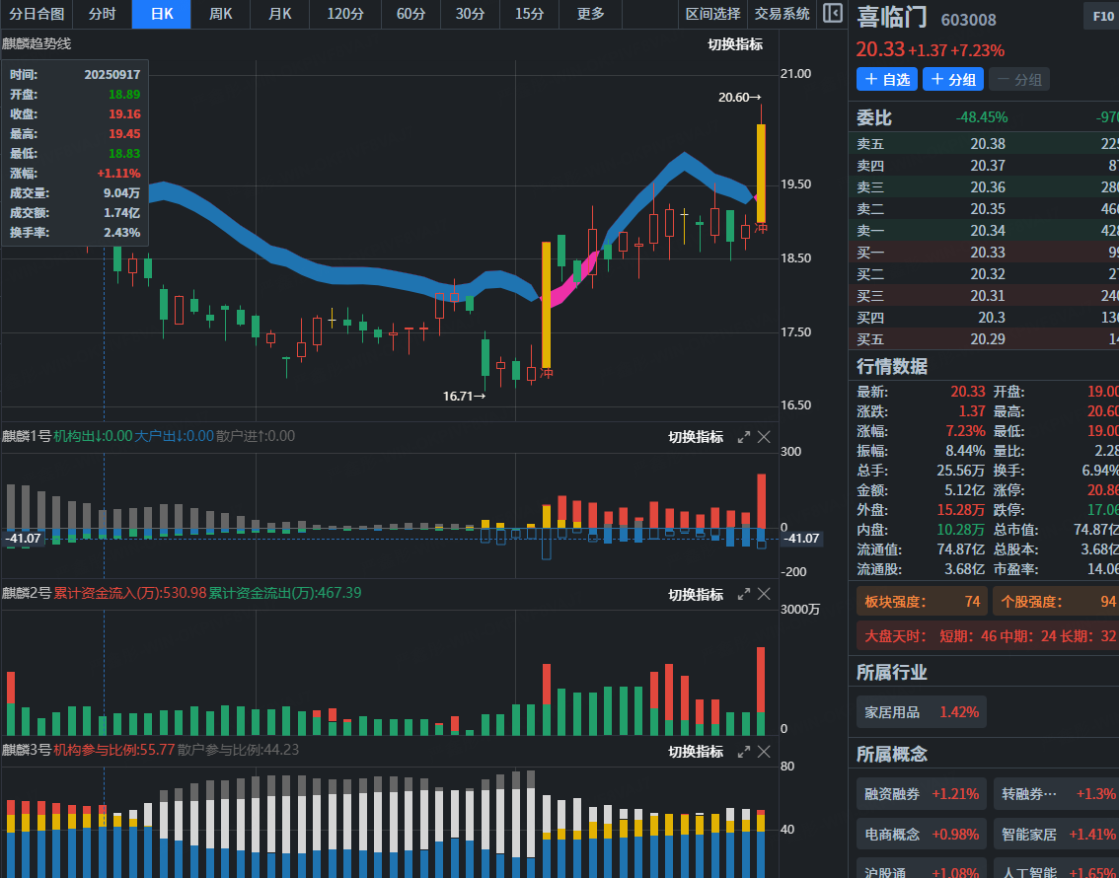Click the blue 分组 add-to-group button
This screenshot has width=1119, height=878.
pyautogui.click(x=953, y=80)
